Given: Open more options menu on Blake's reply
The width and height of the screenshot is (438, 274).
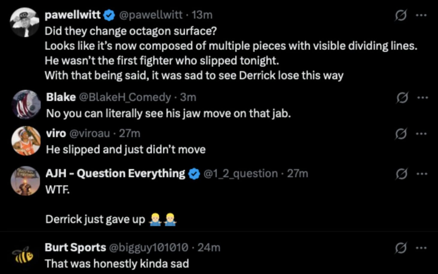Looking at the screenshot, I should [x=422, y=98].
